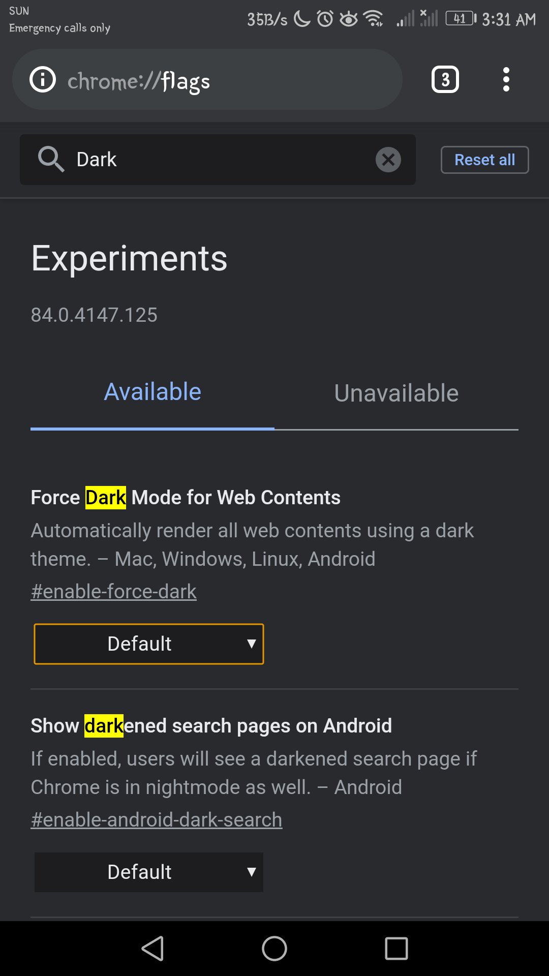Open the tab switcher showing 3 tabs
This screenshot has height=976, width=549.
click(445, 80)
